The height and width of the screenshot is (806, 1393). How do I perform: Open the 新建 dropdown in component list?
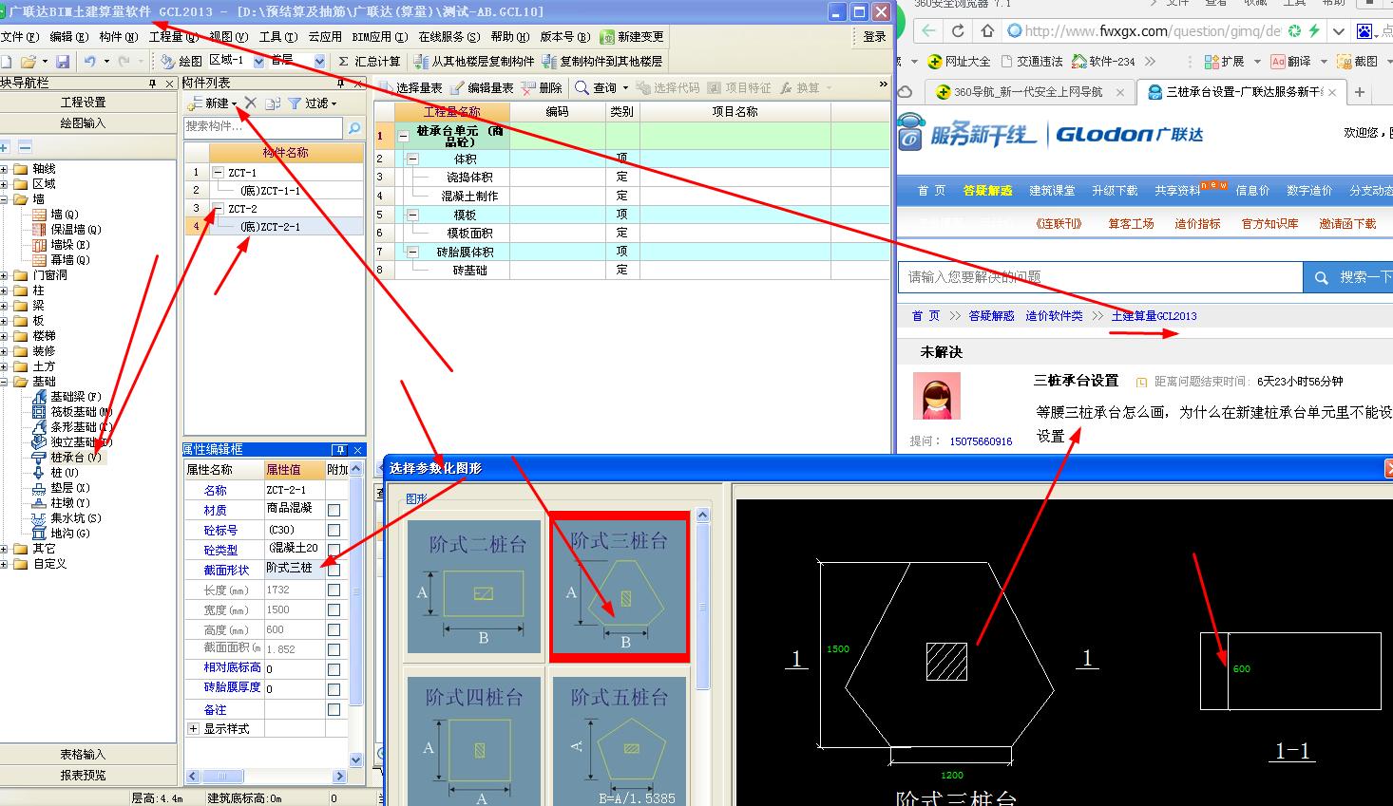[x=235, y=103]
